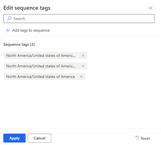Remove the second truncated North America tag

click(83, 66)
